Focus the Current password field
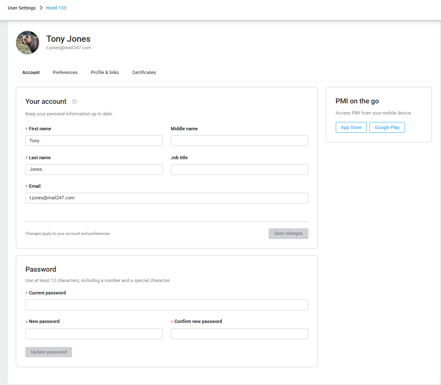Viewport: 441px width, 385px height. coord(167,305)
